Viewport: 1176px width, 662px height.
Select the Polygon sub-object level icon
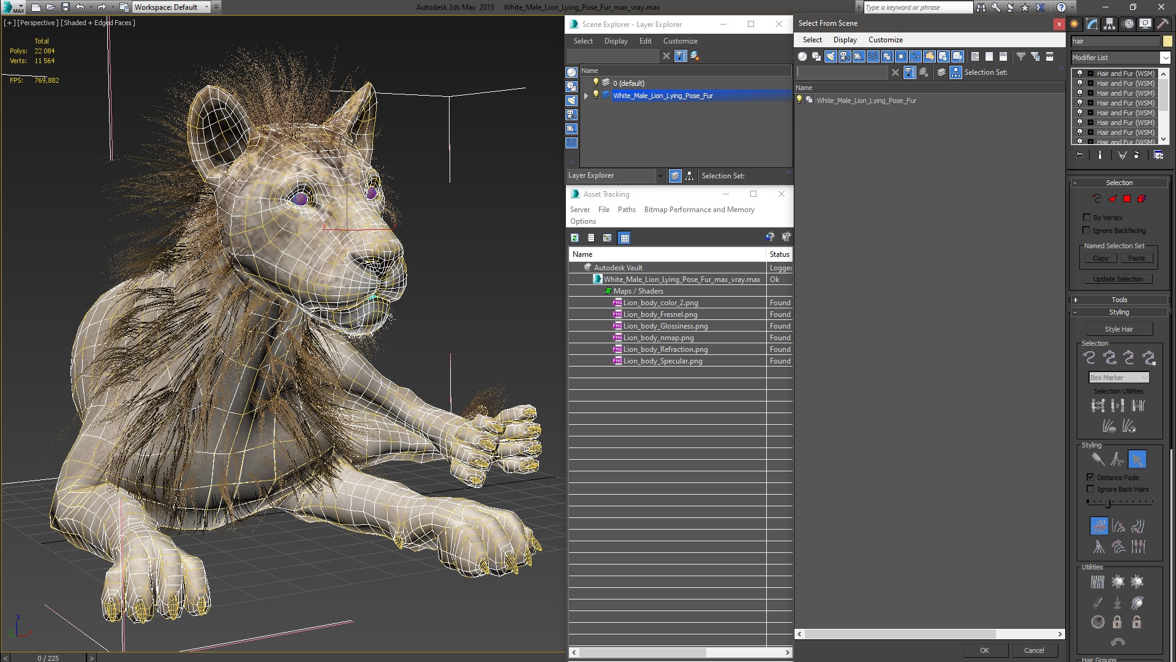pyautogui.click(x=1127, y=199)
